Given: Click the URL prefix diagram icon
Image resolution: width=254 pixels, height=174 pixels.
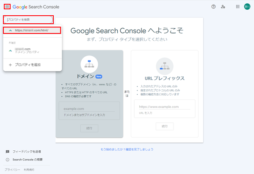Looking at the screenshot, I should coord(165,66).
